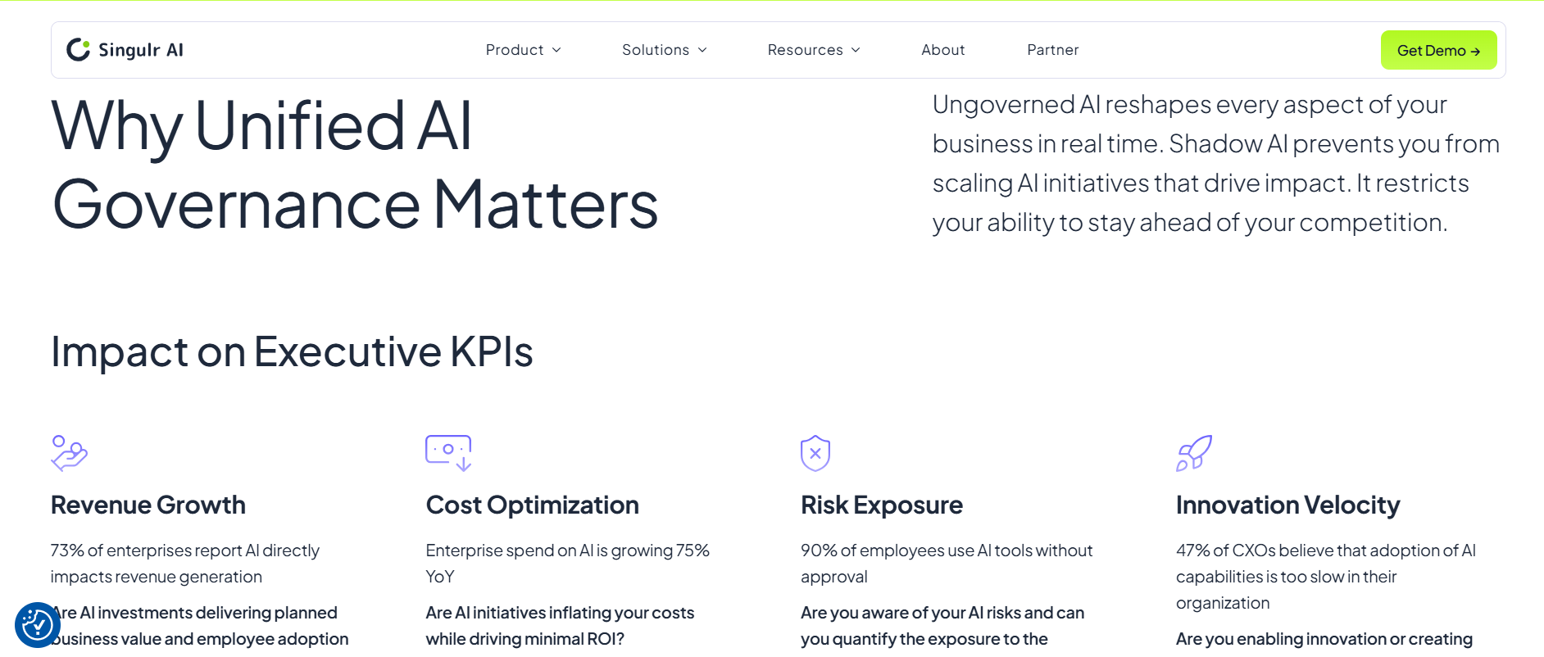Click the Revenue Growth hand-coins icon

pyautogui.click(x=69, y=453)
